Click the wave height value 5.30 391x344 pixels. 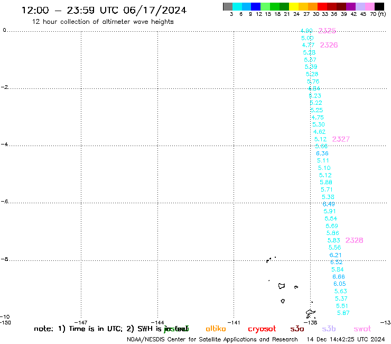tap(319, 125)
